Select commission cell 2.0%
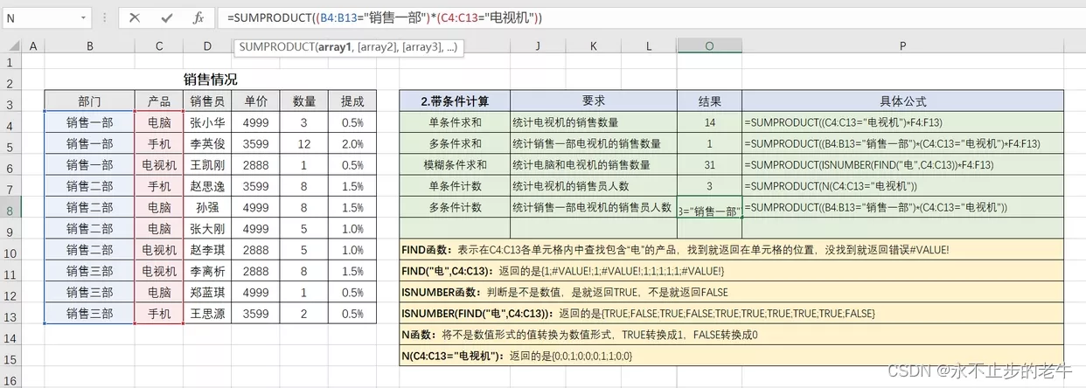Viewport: 1086px width, 388px height. (352, 144)
